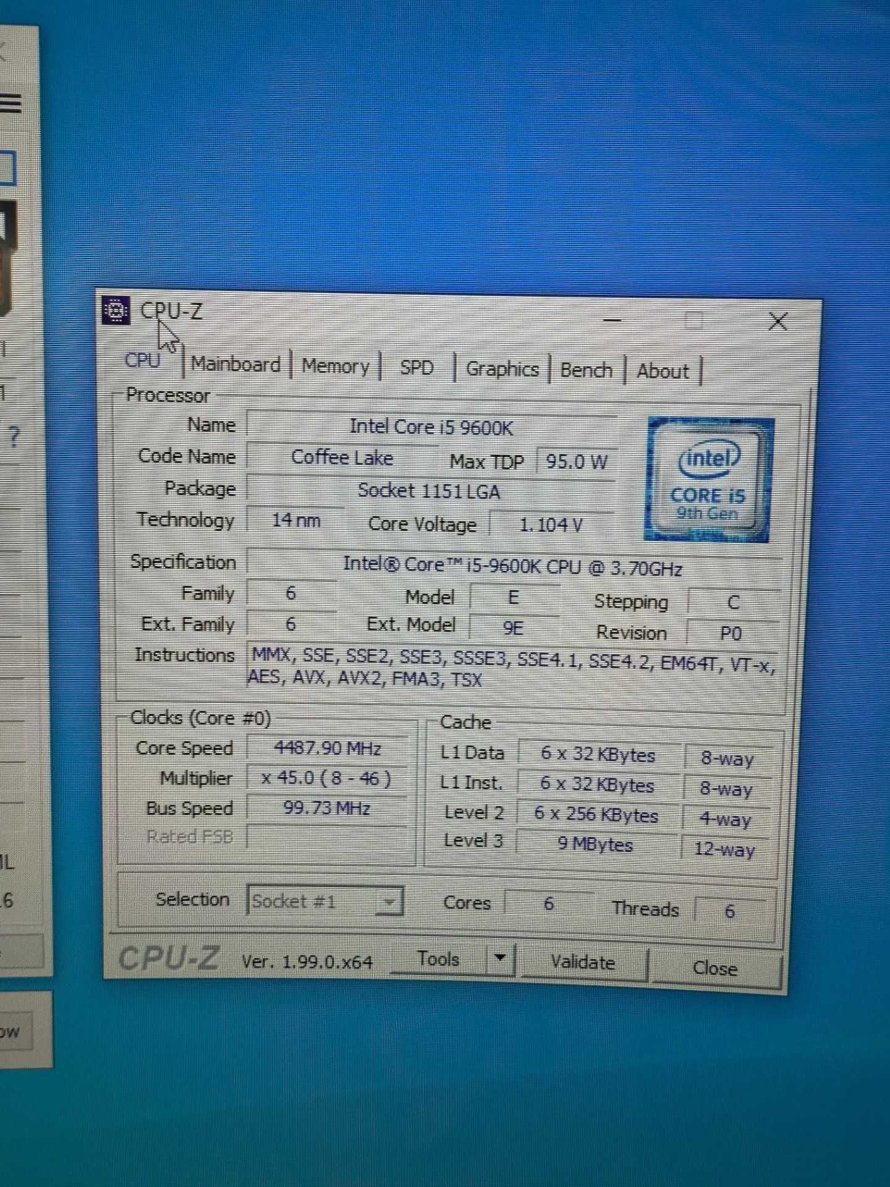Image resolution: width=890 pixels, height=1187 pixels.
Task: Click the L1 Data 6 x 32 KBytes value
Action: click(598, 754)
